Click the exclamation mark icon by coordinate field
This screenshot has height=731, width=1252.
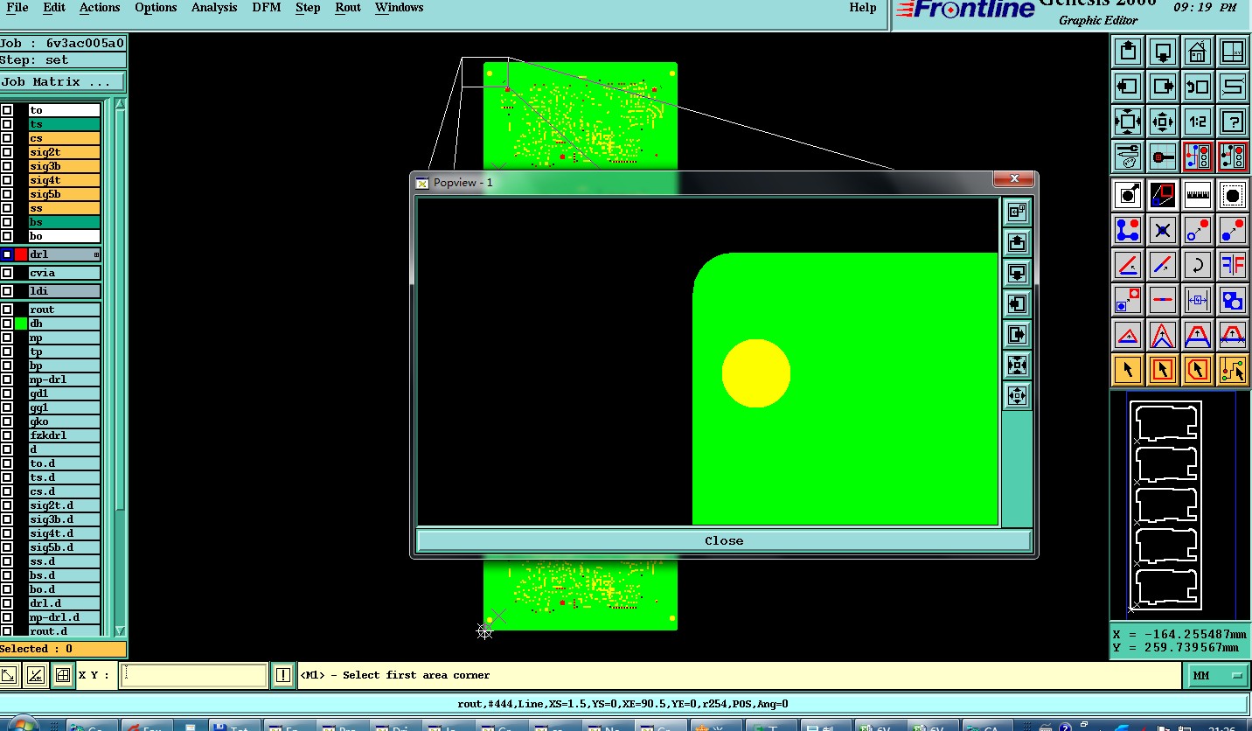[x=283, y=675]
